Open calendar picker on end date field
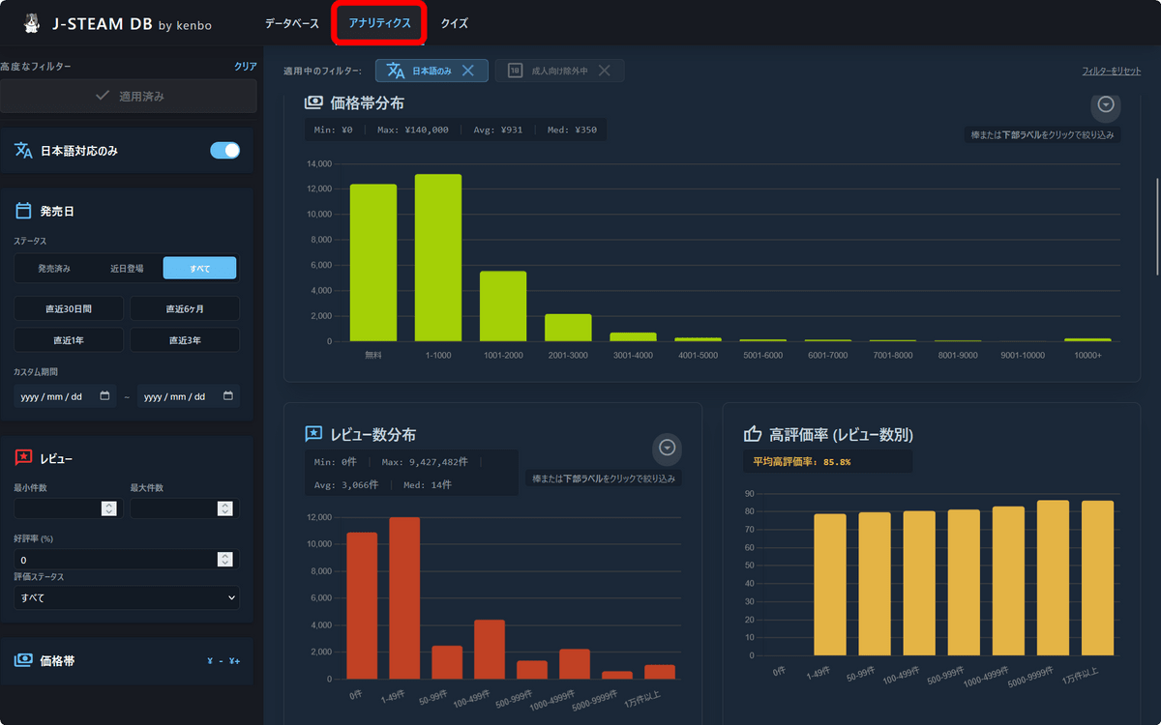This screenshot has width=1161, height=725. [x=228, y=396]
